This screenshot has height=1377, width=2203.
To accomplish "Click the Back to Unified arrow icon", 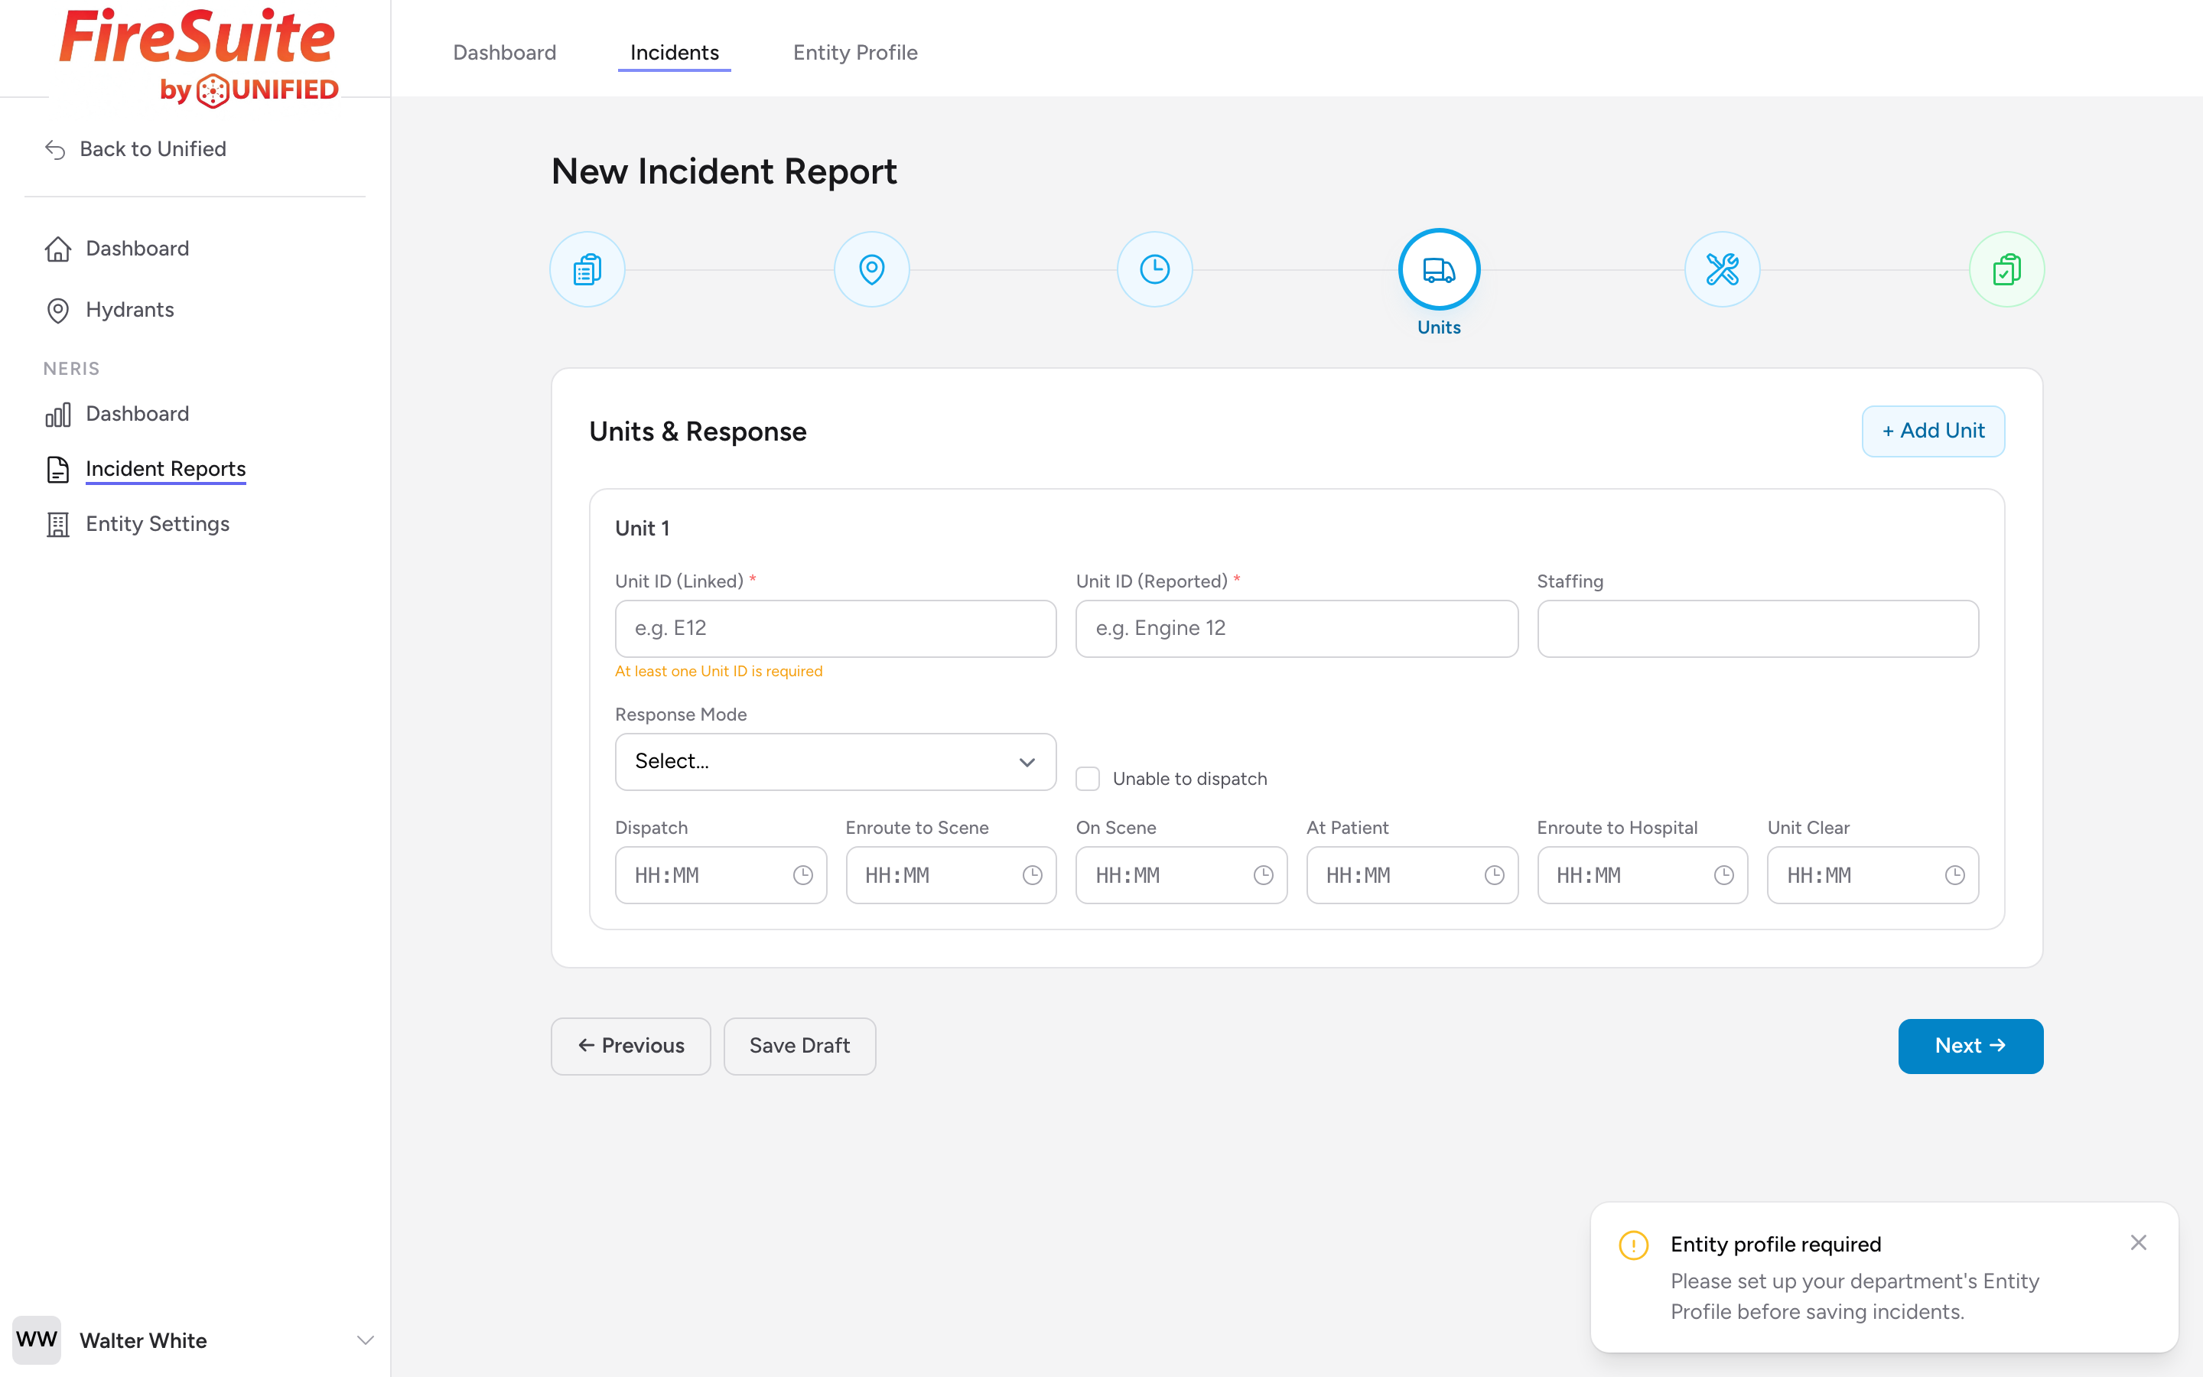I will [56, 149].
